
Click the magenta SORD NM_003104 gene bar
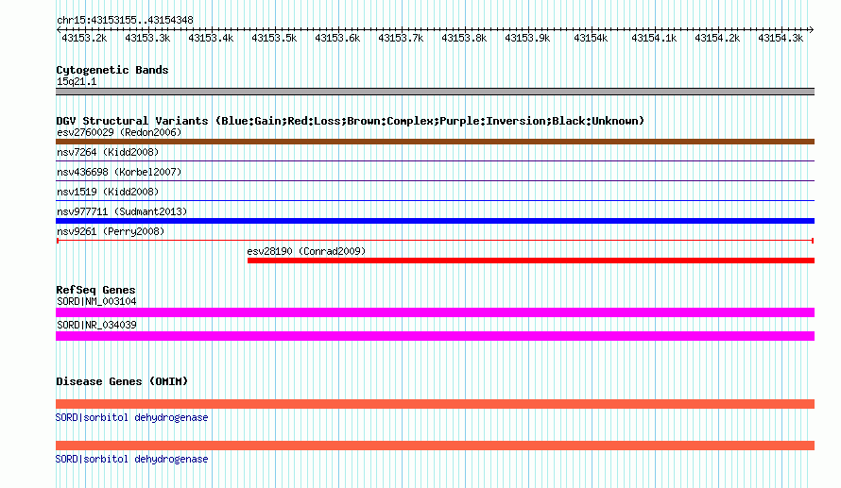[435, 312]
